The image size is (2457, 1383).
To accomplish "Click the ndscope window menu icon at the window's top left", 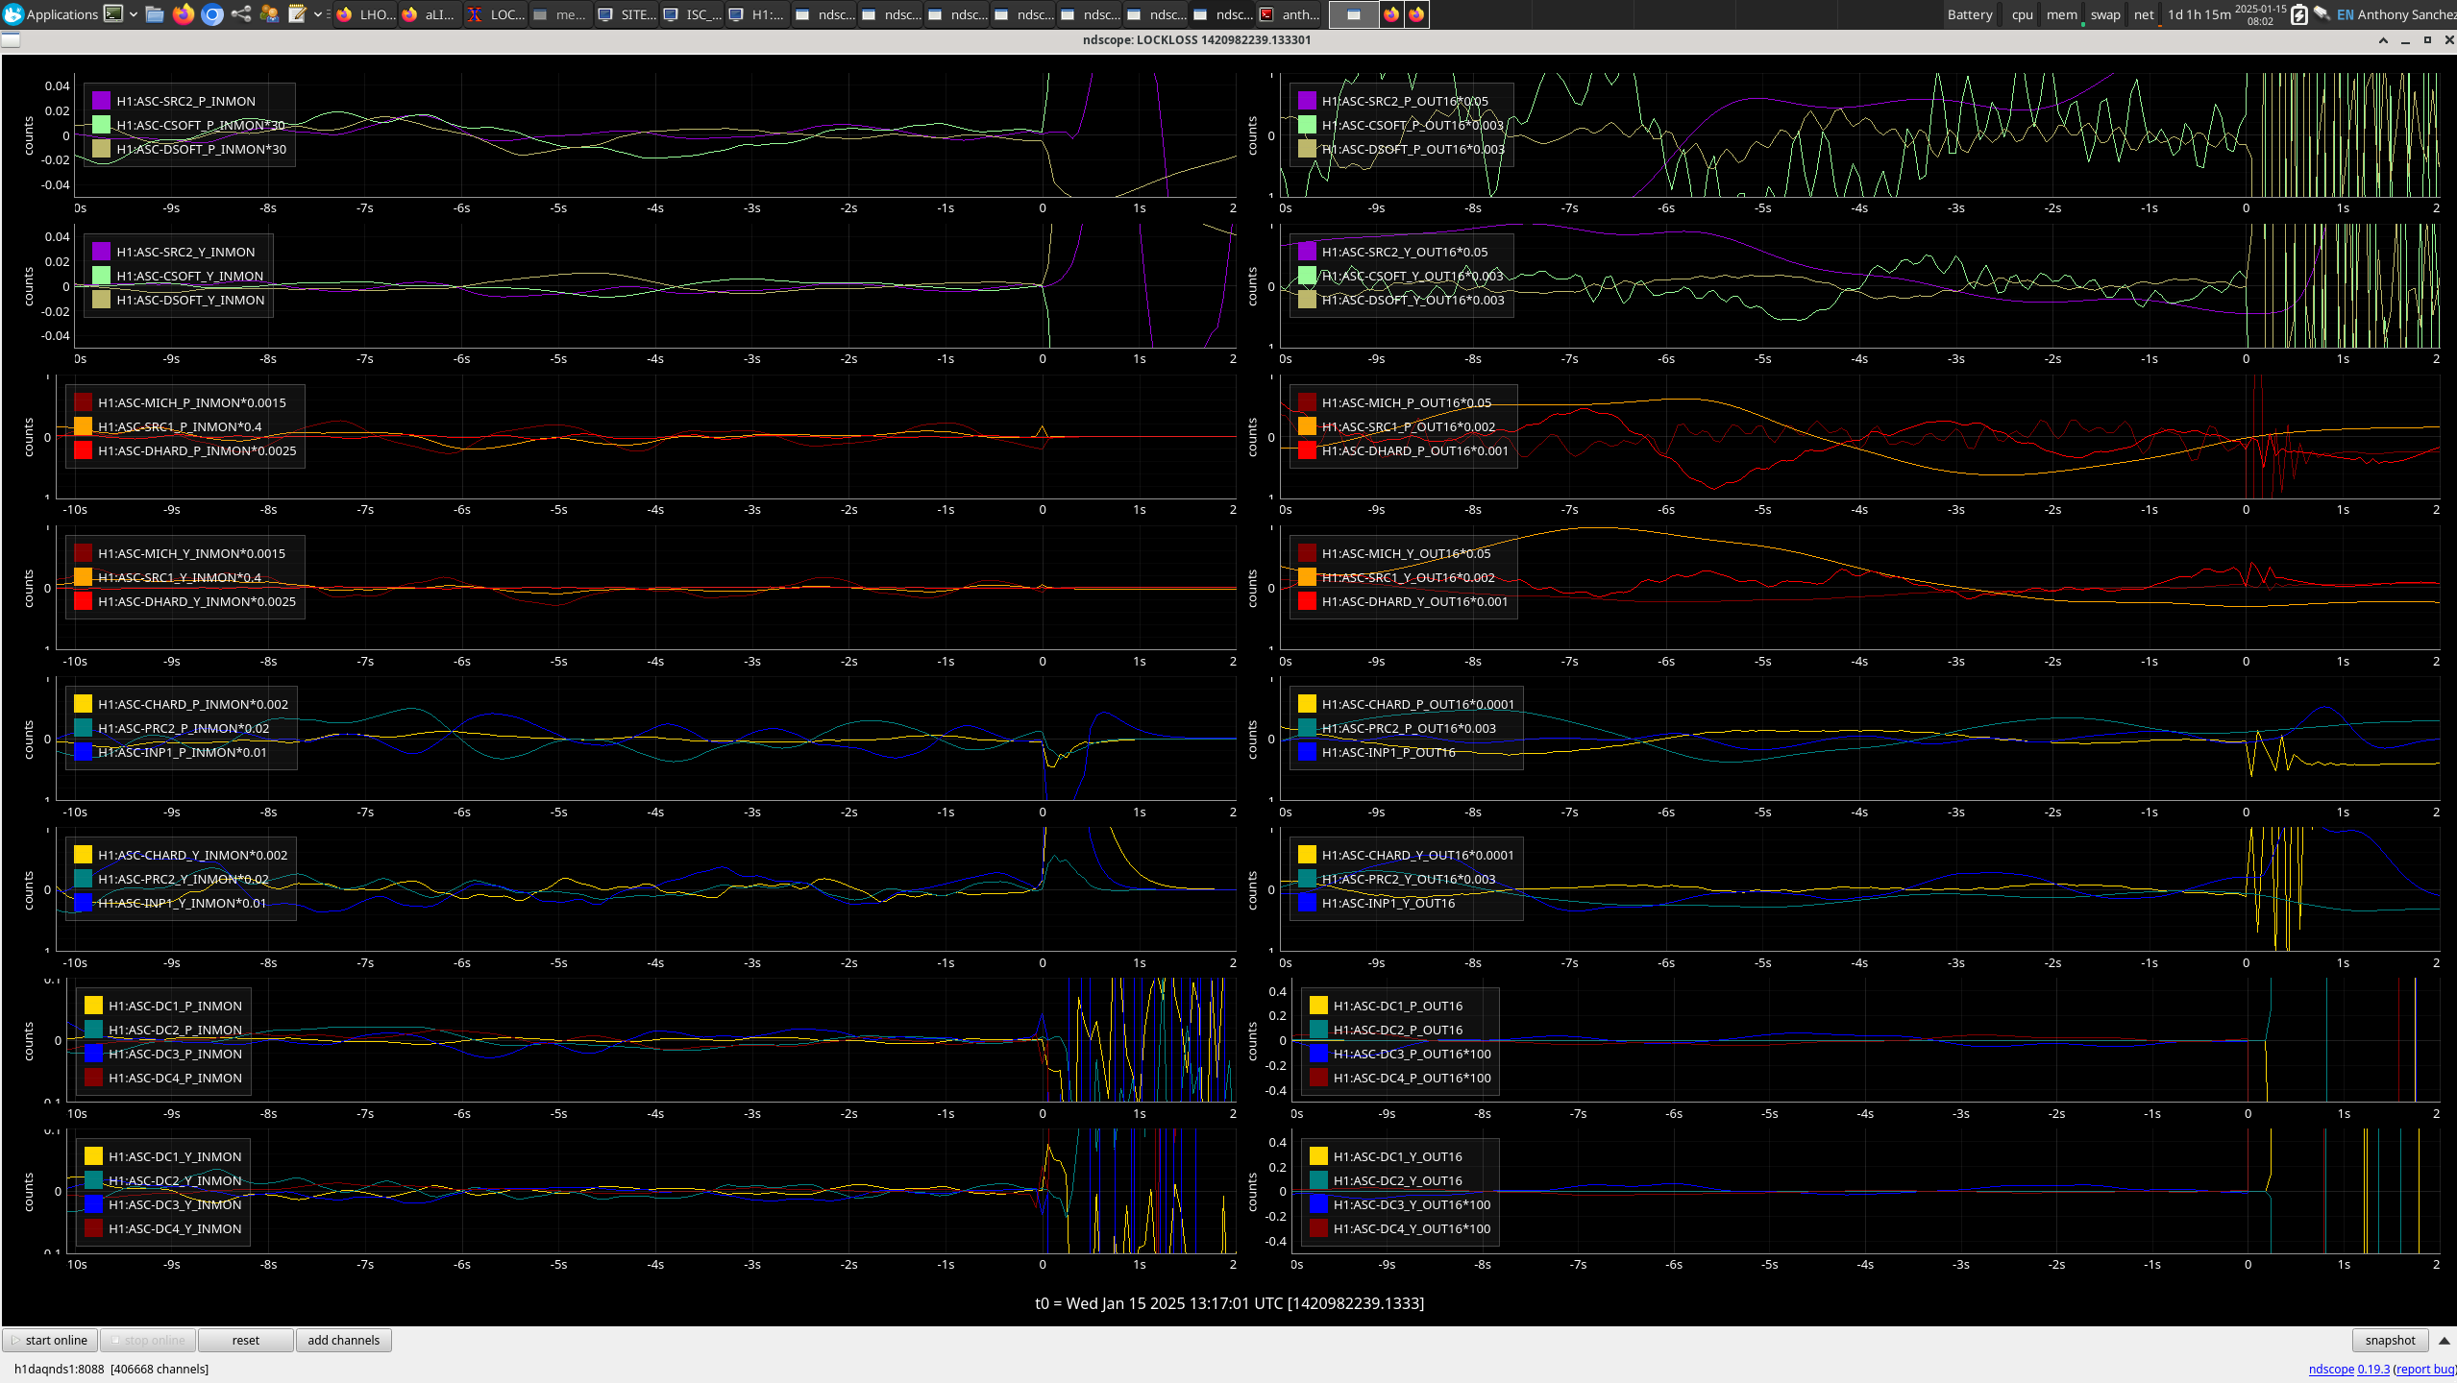I will point(11,40).
